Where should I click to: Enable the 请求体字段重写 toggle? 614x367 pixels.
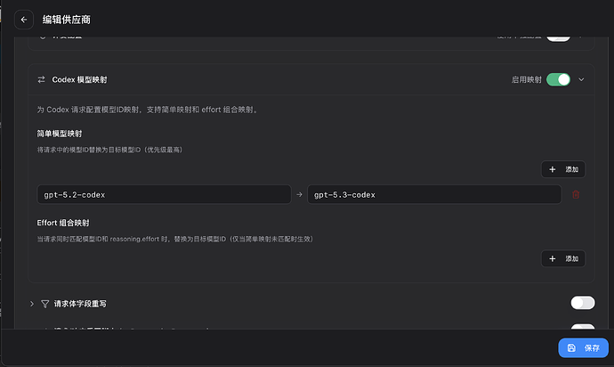click(x=583, y=303)
